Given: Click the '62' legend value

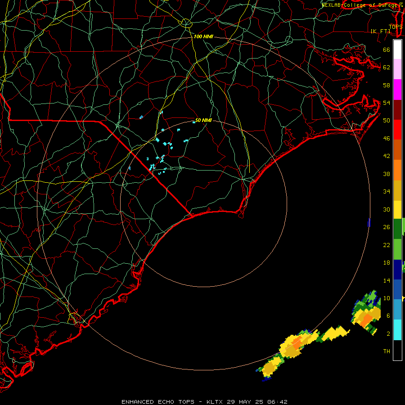Looking at the screenshot, I should [387, 67].
